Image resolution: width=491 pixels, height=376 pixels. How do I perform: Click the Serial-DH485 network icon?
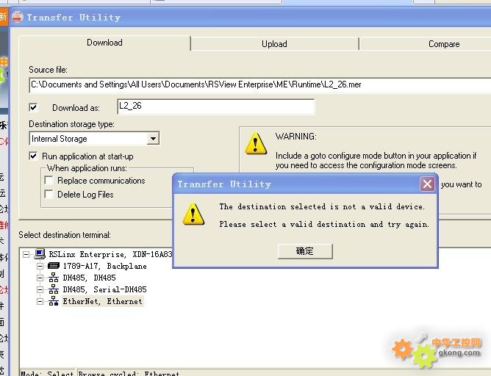(53, 289)
